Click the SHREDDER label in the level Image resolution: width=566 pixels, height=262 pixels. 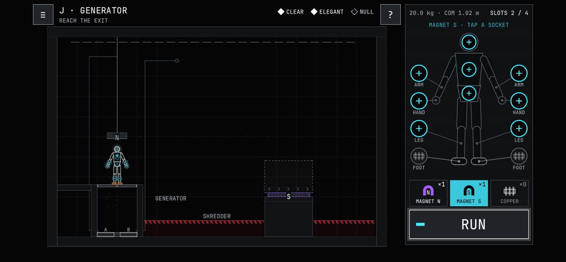[217, 216]
